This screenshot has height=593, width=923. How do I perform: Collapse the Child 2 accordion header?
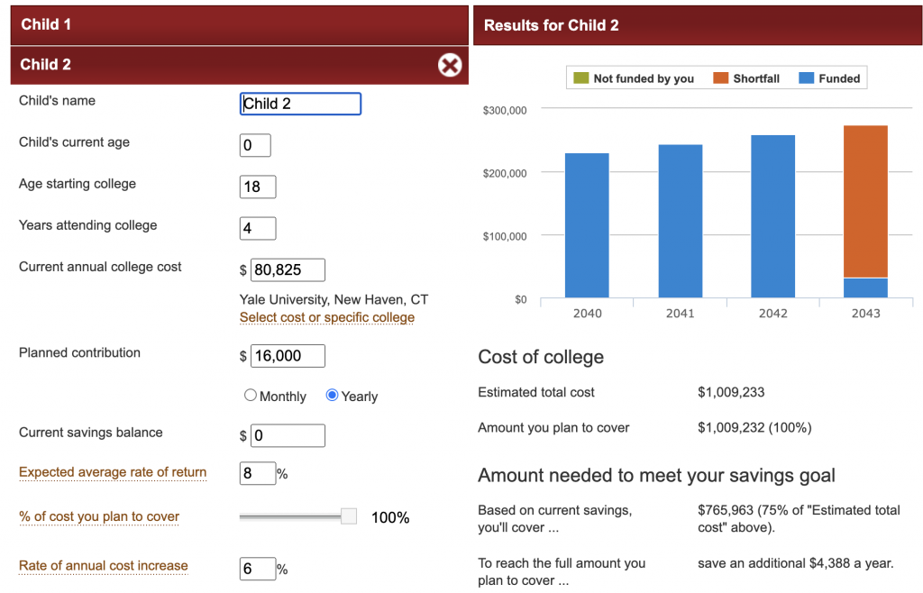[216, 65]
